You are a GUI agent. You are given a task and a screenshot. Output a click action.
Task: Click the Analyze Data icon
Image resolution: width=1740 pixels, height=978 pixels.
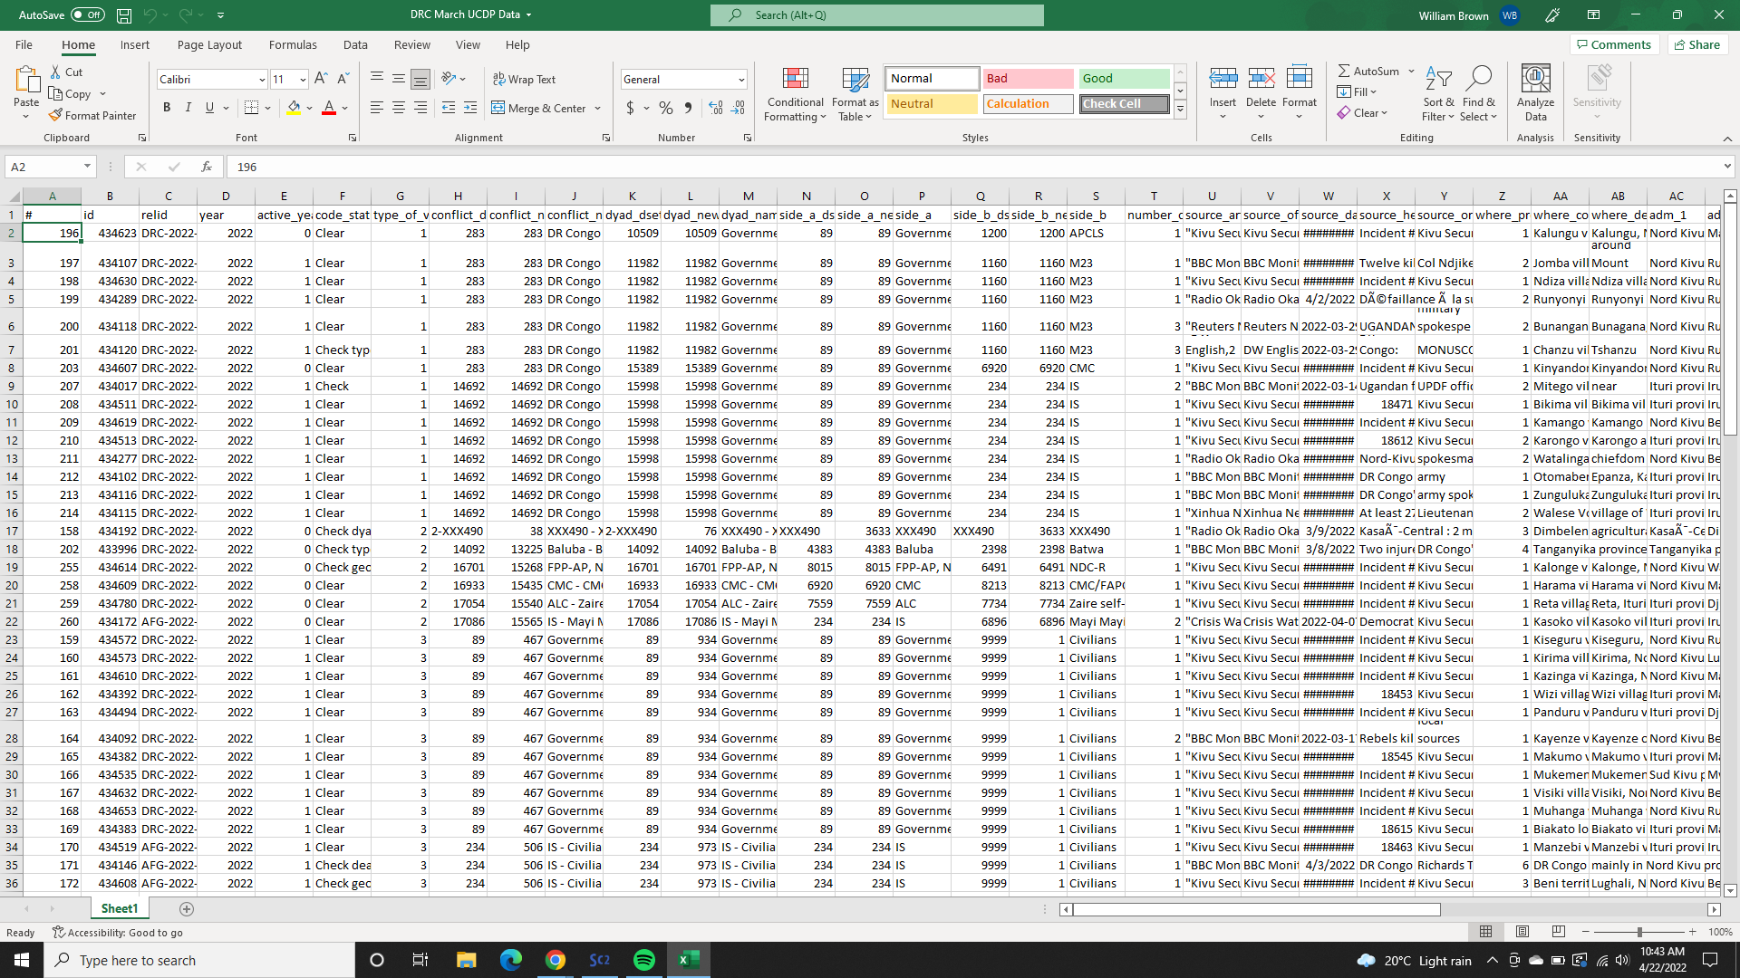pos(1535,93)
